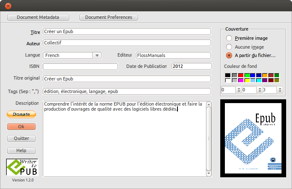
Task: Increase the third color value spinner
Action: (280, 88)
